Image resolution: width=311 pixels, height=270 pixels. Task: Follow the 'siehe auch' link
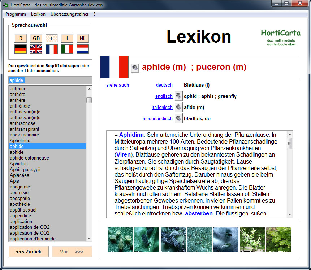(117, 85)
